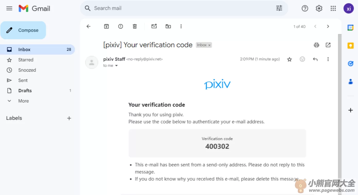Show search options in the search bar
Image resolution: width=358 pixels, height=195 pixels.
[x=279, y=8]
